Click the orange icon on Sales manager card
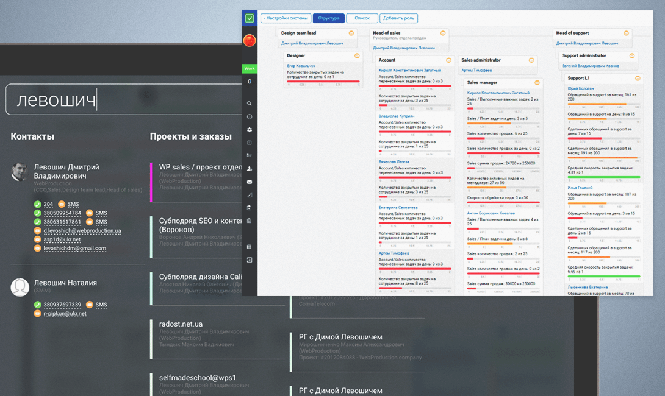This screenshot has height=396, width=665. coord(537,83)
